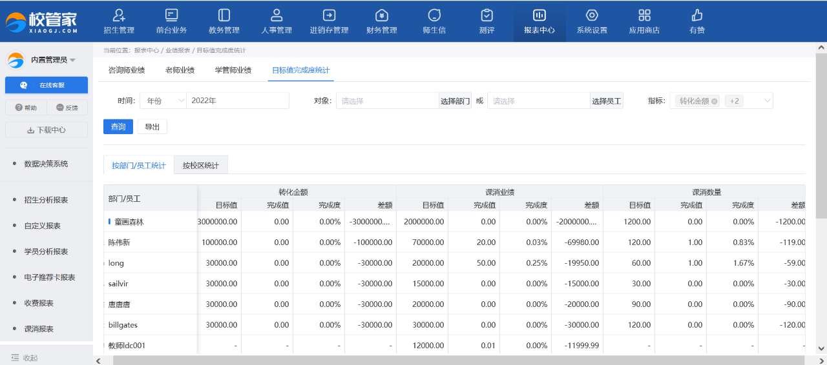Switch to the 按校区统计 tab

[x=200, y=166]
